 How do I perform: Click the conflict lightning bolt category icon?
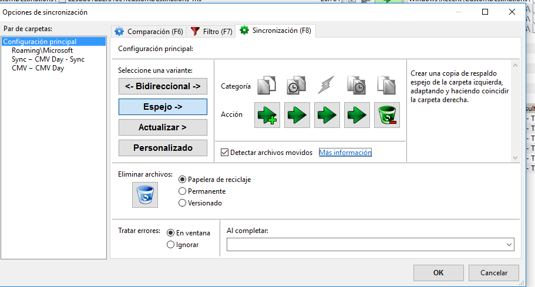tap(326, 85)
